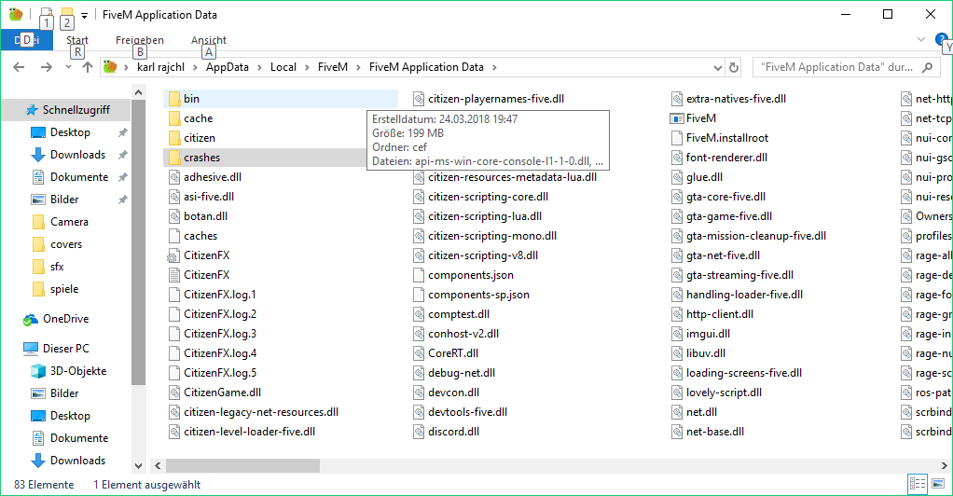
Task: Select botan.dll file icon
Action: 174,215
